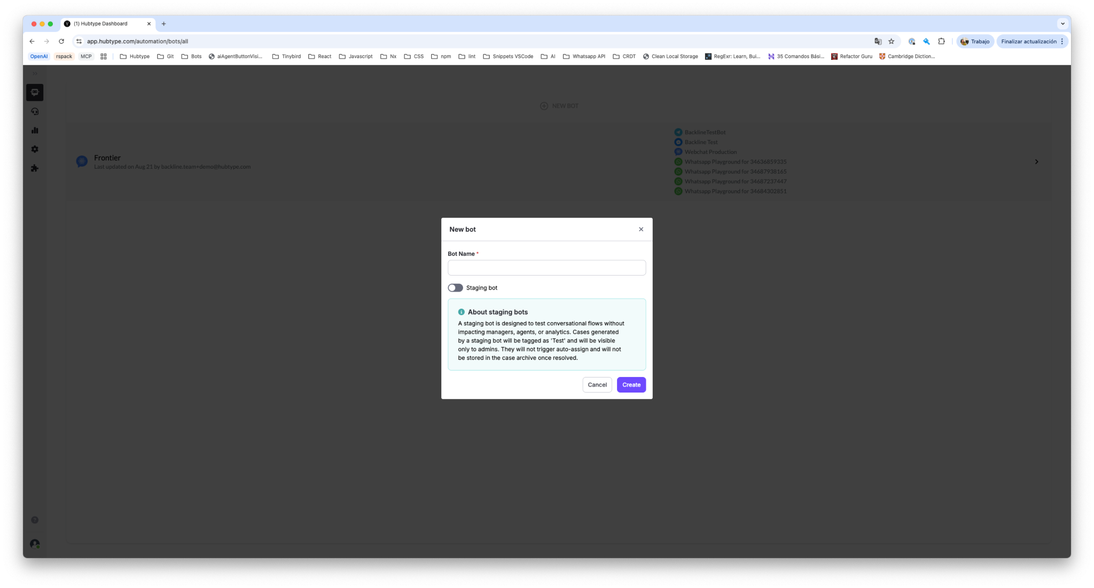Open the Trabajo profile button
Image resolution: width=1094 pixels, height=588 pixels.
(x=975, y=41)
